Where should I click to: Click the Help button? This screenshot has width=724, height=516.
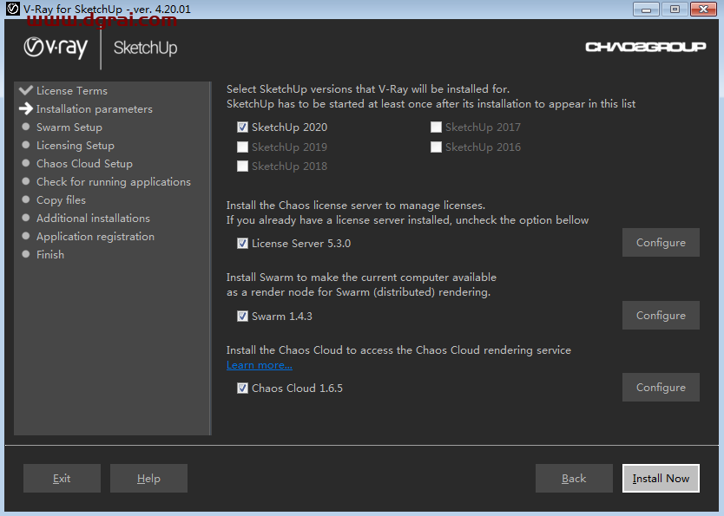click(x=148, y=478)
